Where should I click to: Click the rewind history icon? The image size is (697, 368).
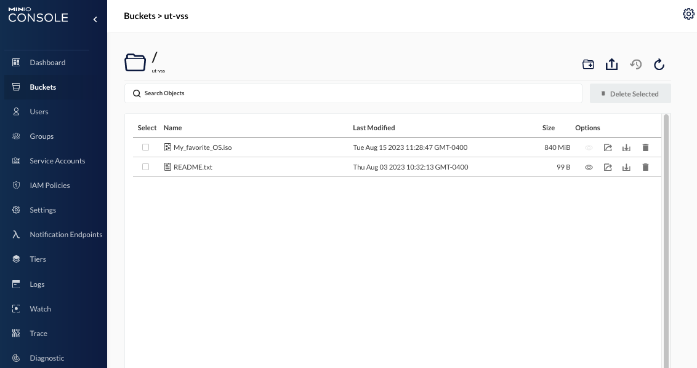click(635, 65)
